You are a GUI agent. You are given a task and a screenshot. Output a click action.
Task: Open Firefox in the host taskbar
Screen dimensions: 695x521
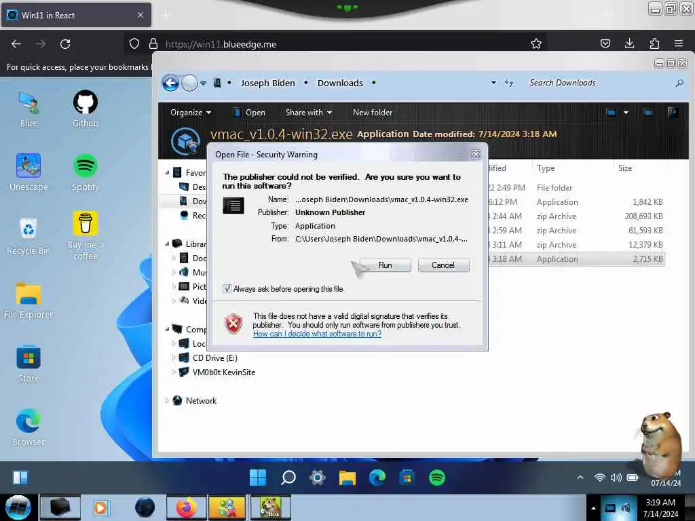(x=187, y=507)
